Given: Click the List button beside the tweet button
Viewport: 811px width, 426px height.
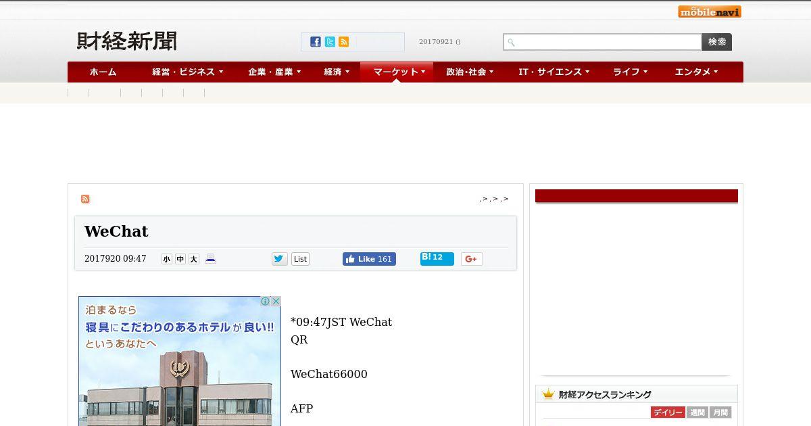Looking at the screenshot, I should click(300, 259).
